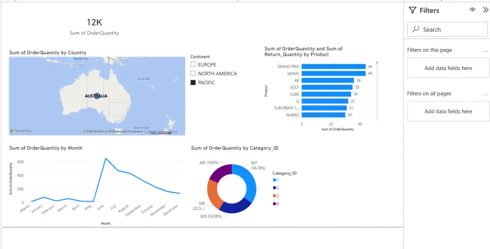Open more options for Filters on all pages

(485, 94)
